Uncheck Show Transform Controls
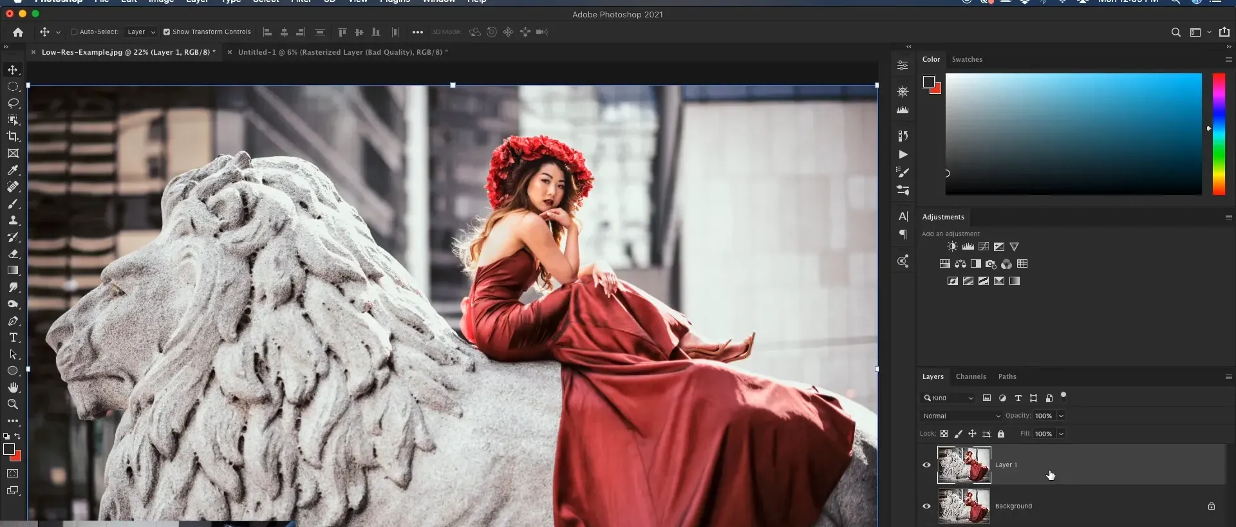The width and height of the screenshot is (1236, 527). coord(167,32)
